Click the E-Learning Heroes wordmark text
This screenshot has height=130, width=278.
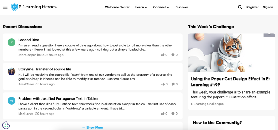38,7
